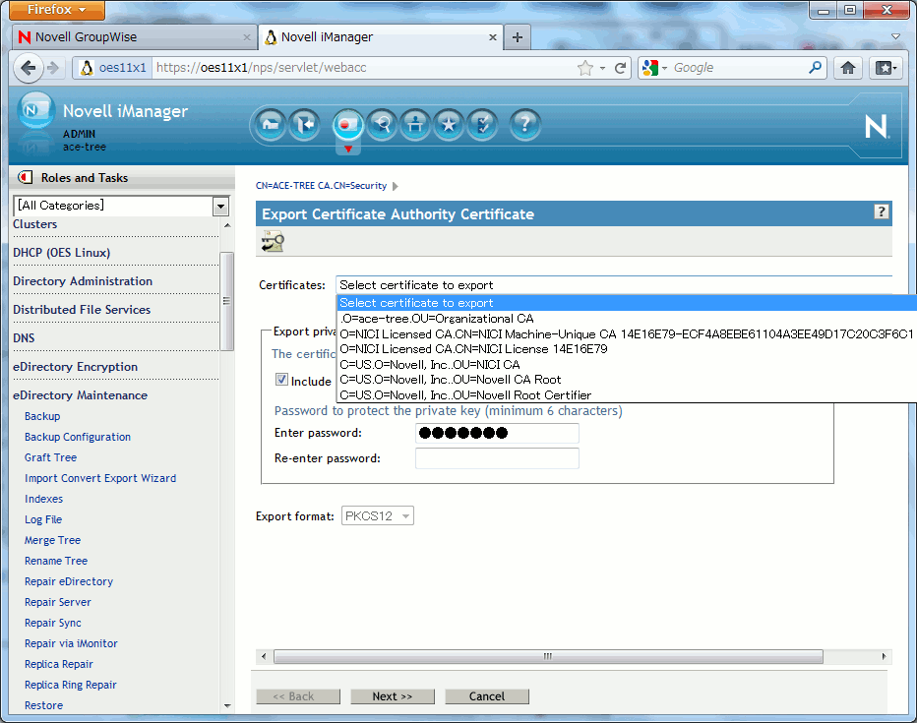Image resolution: width=917 pixels, height=723 pixels.
Task: Open the Export format PKCS12 dropdown
Action: tap(378, 515)
